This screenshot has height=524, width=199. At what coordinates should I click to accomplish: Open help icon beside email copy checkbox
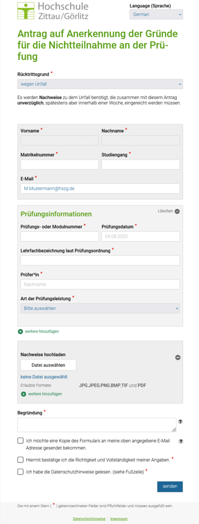181,441
